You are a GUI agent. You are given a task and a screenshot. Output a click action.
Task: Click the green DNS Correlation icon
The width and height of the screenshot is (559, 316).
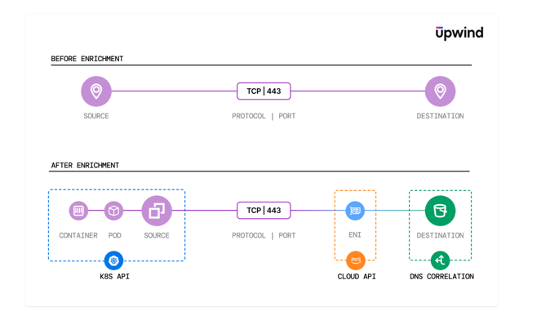coord(441,260)
